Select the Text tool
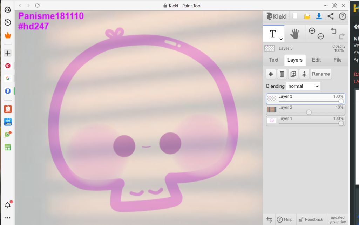Screen dimensions: 359x225 [273, 34]
